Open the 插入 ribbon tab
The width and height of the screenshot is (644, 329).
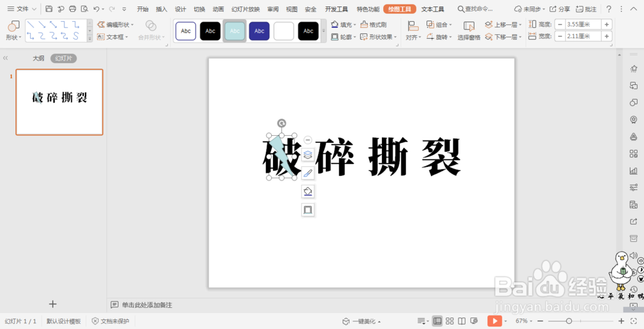pyautogui.click(x=162, y=8)
